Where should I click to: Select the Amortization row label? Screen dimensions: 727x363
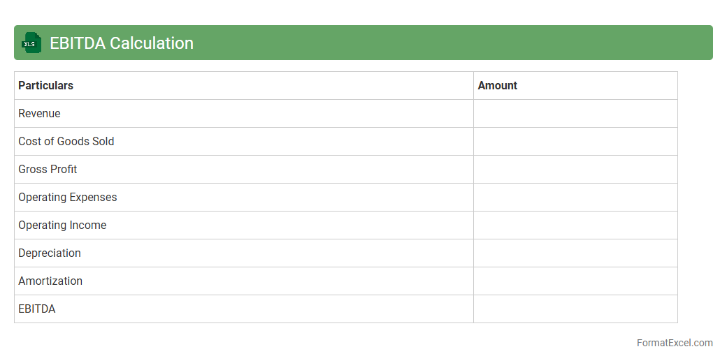click(x=50, y=281)
